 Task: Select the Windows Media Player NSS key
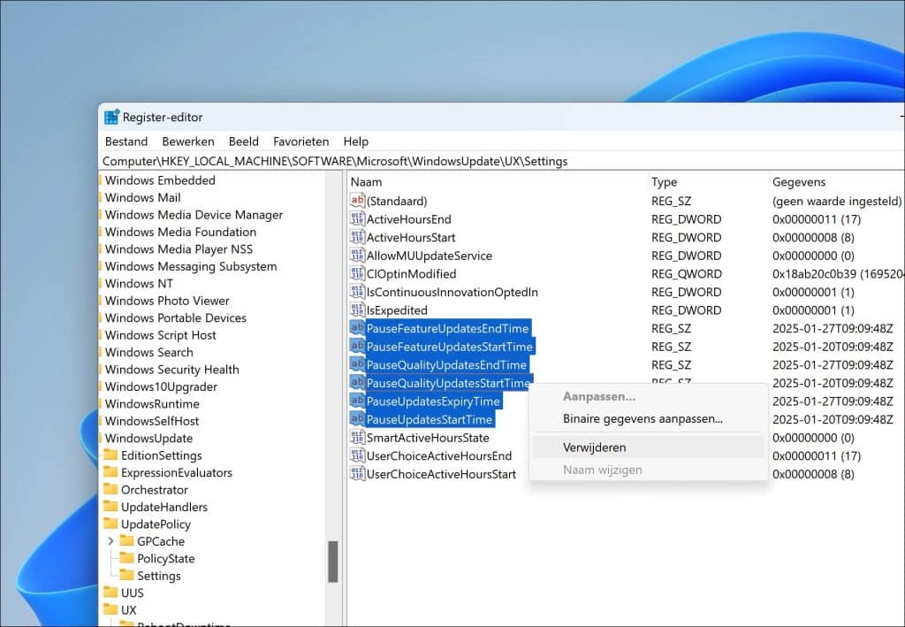(x=179, y=249)
